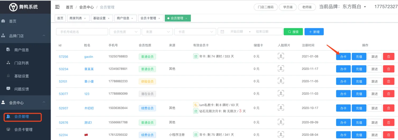Click the 手机号或姓名 search field

click(82, 32)
